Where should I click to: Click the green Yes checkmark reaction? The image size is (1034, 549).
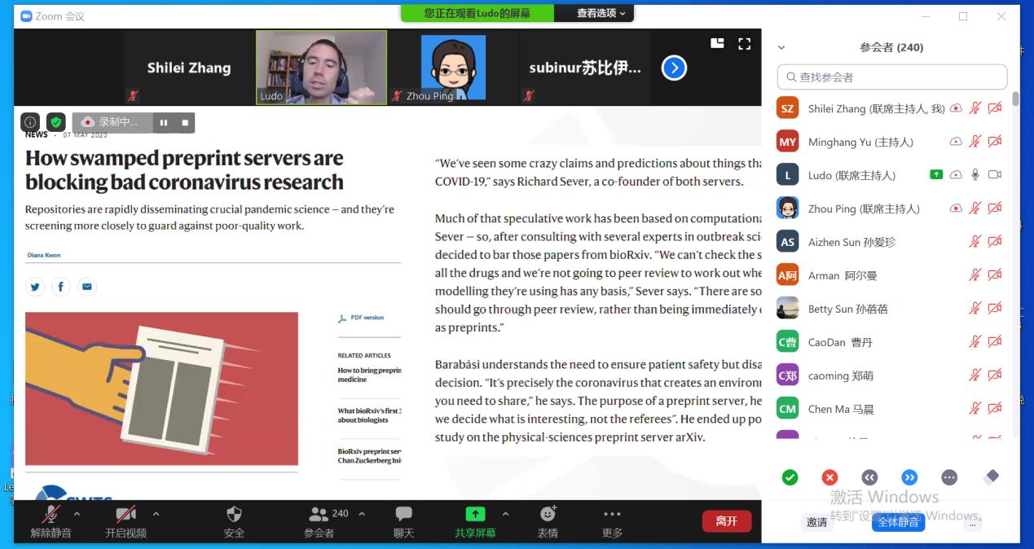(790, 477)
